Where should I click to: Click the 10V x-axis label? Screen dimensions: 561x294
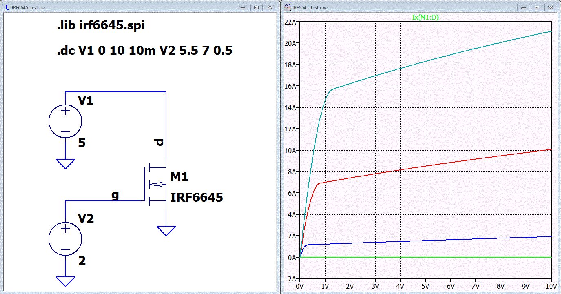[x=550, y=286]
